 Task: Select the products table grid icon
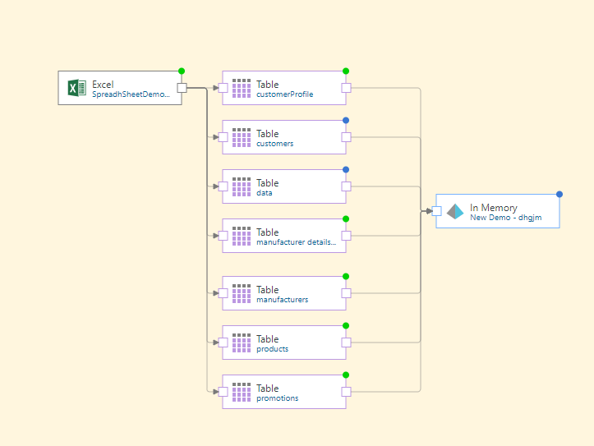click(x=241, y=343)
